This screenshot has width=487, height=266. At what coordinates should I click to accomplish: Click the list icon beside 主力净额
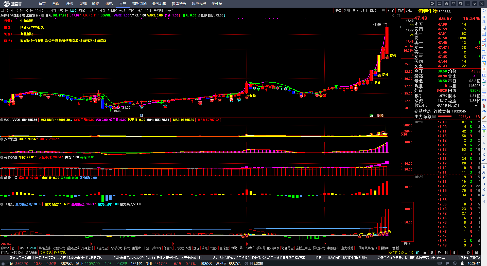click(x=434, y=117)
